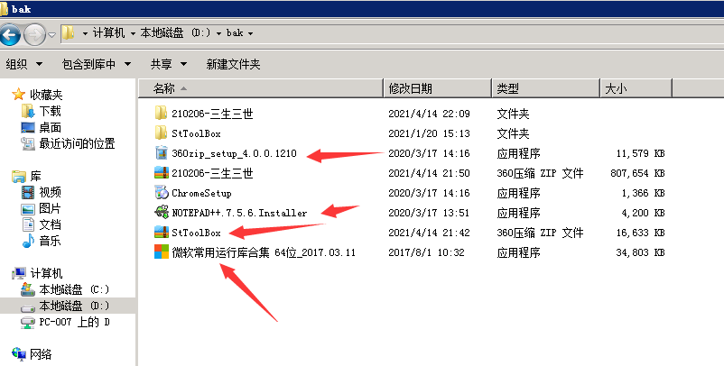Open 本地磁盘 (C:) in the sidebar

tap(72, 289)
